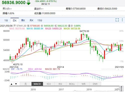
Task: Click the 2017 mark on timeline
Action: pos(61,90)
